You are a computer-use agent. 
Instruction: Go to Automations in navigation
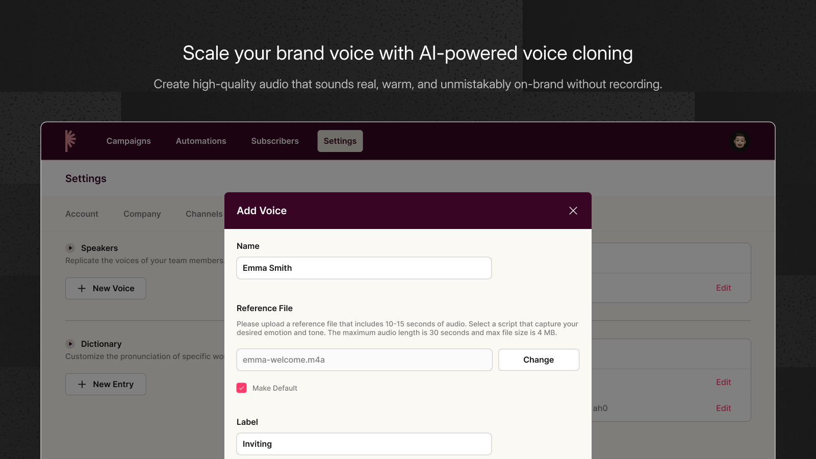[201, 141]
